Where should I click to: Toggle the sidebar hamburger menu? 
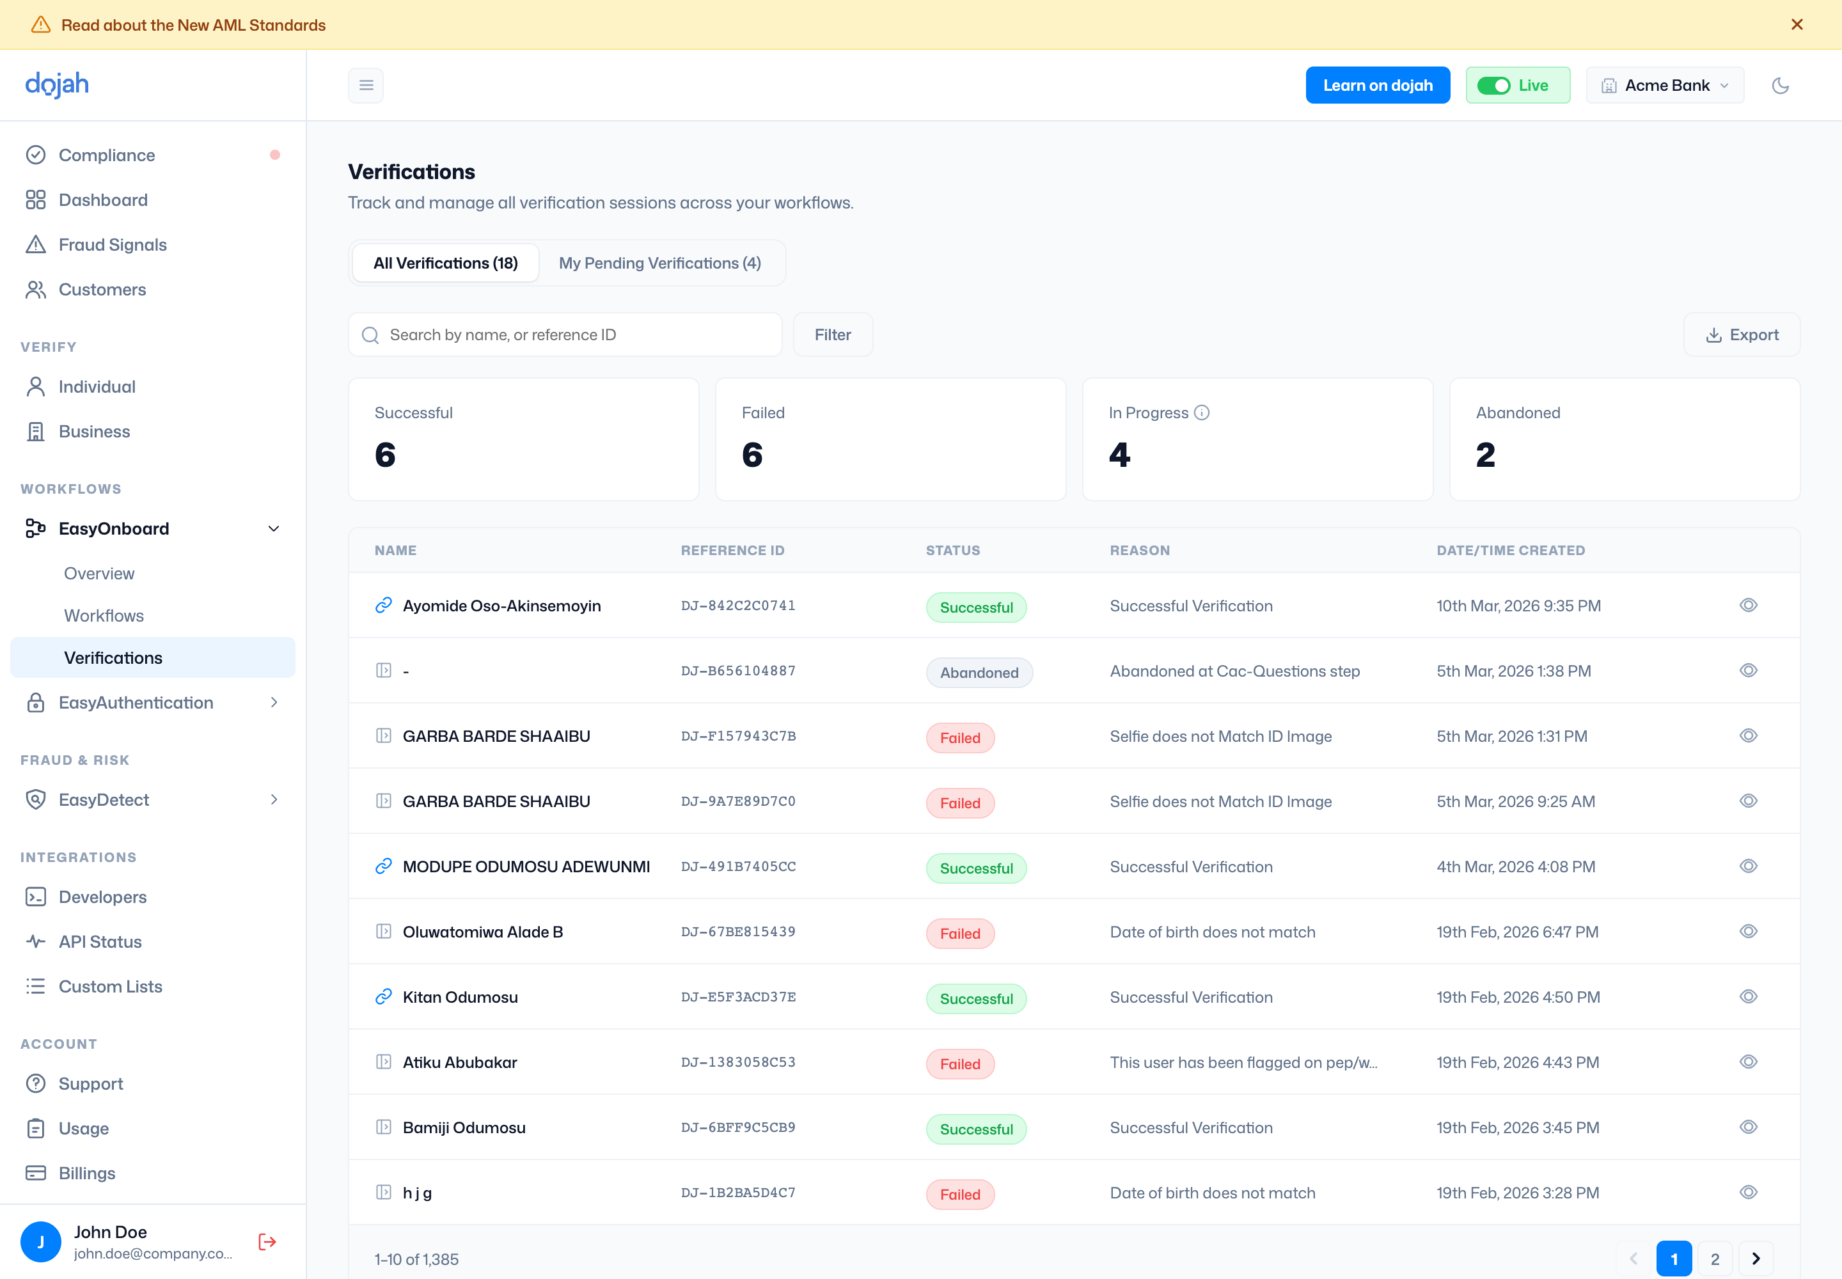coord(365,85)
